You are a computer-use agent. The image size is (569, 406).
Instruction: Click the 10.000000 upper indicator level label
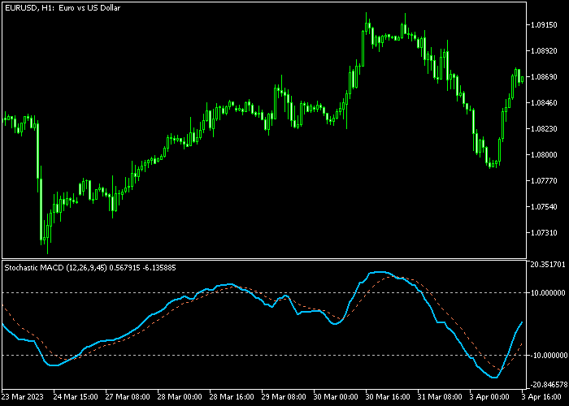548,293
